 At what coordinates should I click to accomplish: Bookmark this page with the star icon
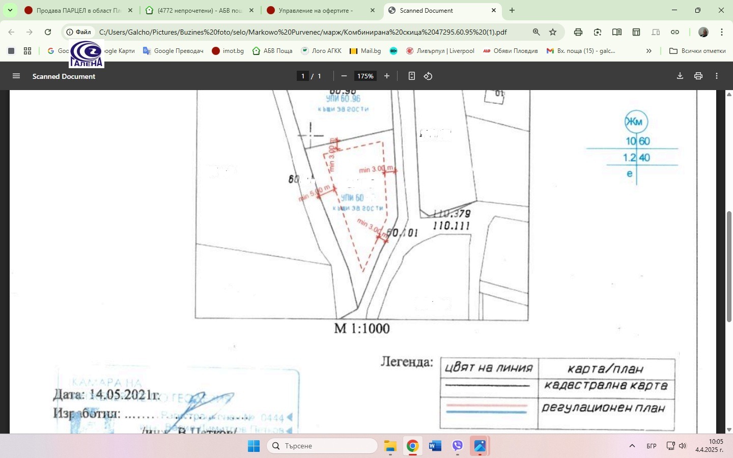[x=553, y=32]
